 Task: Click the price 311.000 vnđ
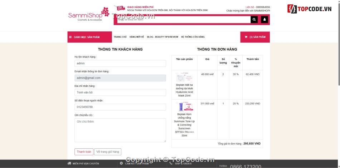(x=207, y=104)
